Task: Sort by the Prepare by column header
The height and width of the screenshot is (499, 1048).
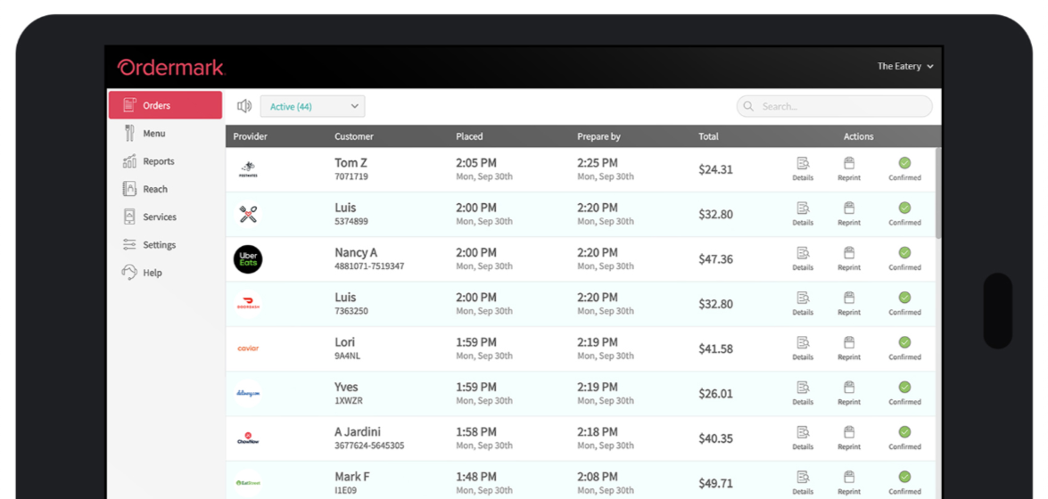Action: [x=598, y=136]
